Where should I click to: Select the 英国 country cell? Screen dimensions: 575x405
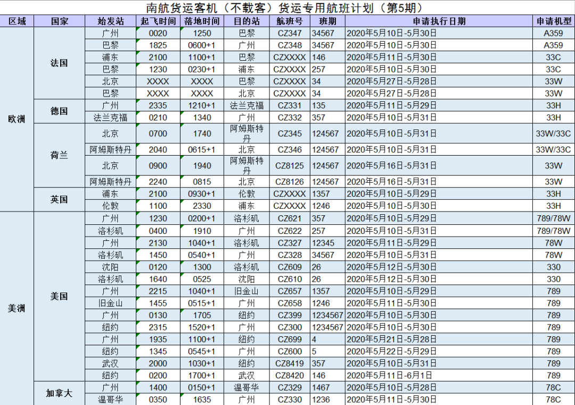[60, 199]
